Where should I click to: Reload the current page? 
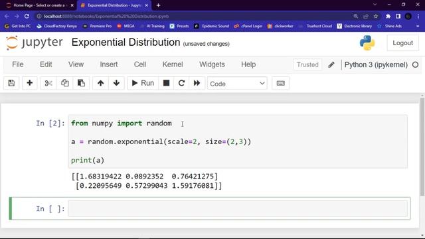(27, 16)
